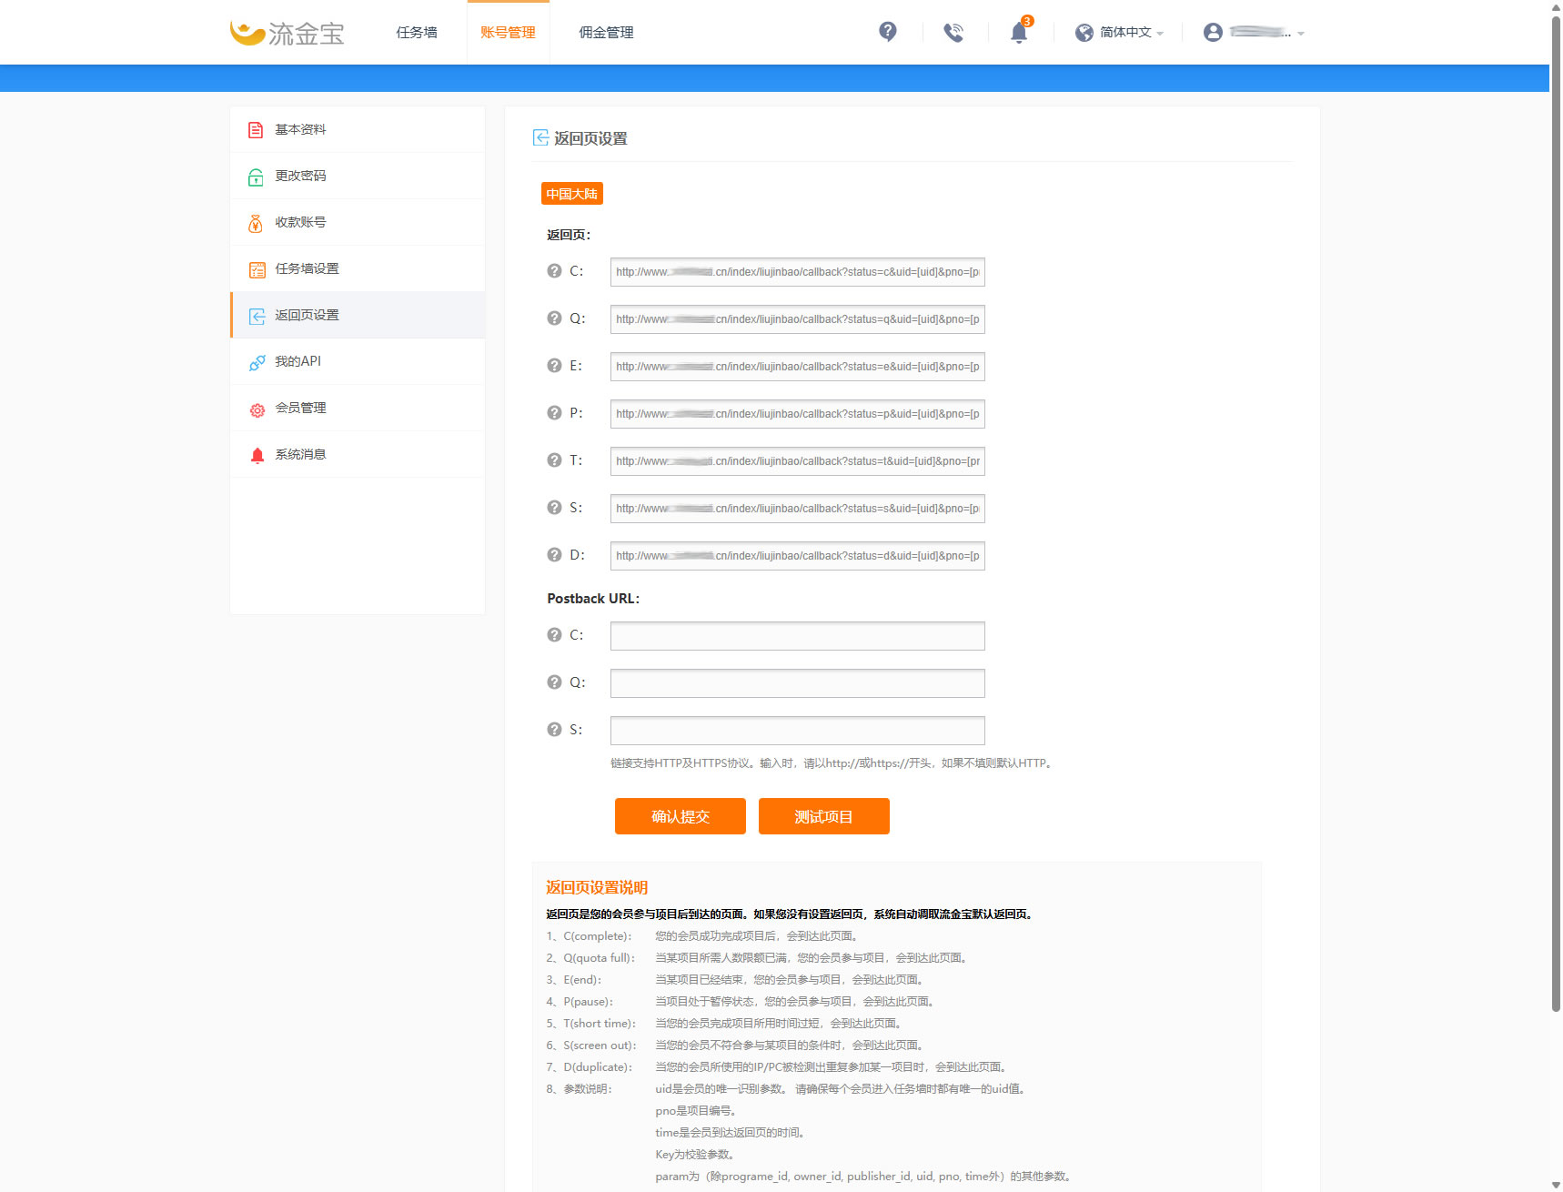This screenshot has height=1192, width=1563.
Task: Open the notification bell with badge
Action: (x=1019, y=33)
